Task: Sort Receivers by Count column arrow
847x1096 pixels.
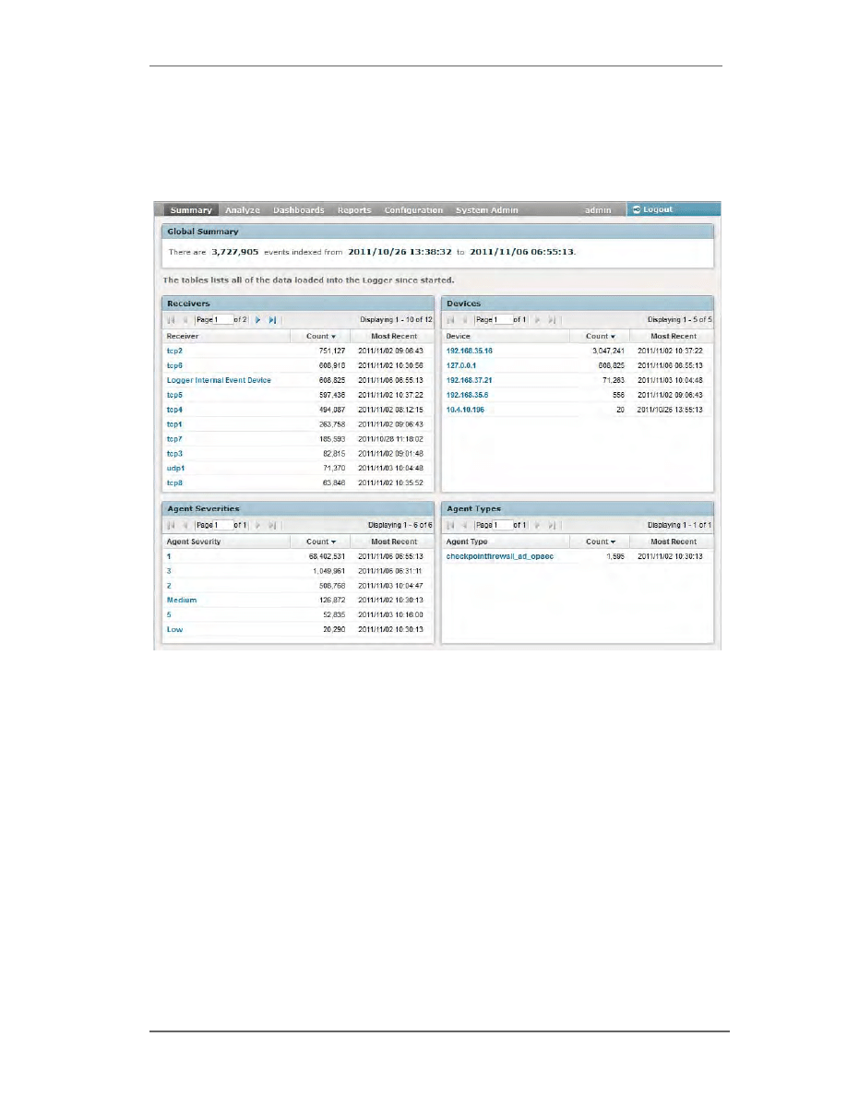Action: coord(333,337)
